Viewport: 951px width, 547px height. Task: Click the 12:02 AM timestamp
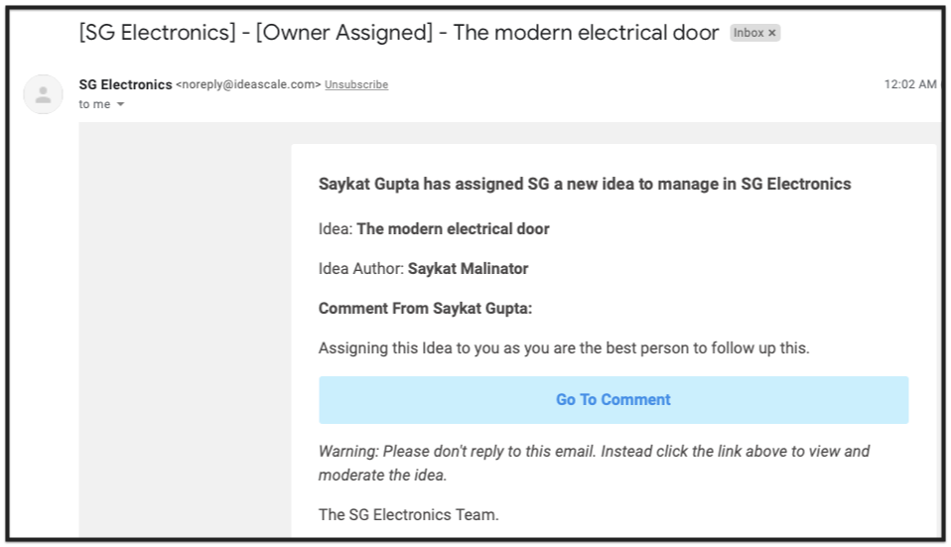coord(909,84)
